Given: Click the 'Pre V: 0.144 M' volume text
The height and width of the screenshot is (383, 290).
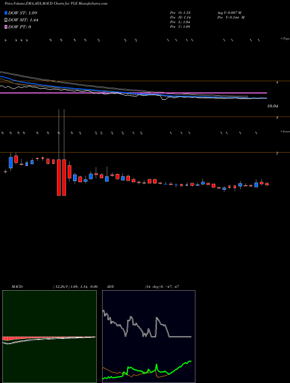Looking at the screenshot, I should click(230, 17).
